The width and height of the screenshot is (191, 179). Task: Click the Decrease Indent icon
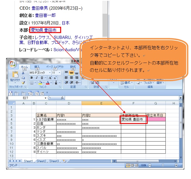66,83
